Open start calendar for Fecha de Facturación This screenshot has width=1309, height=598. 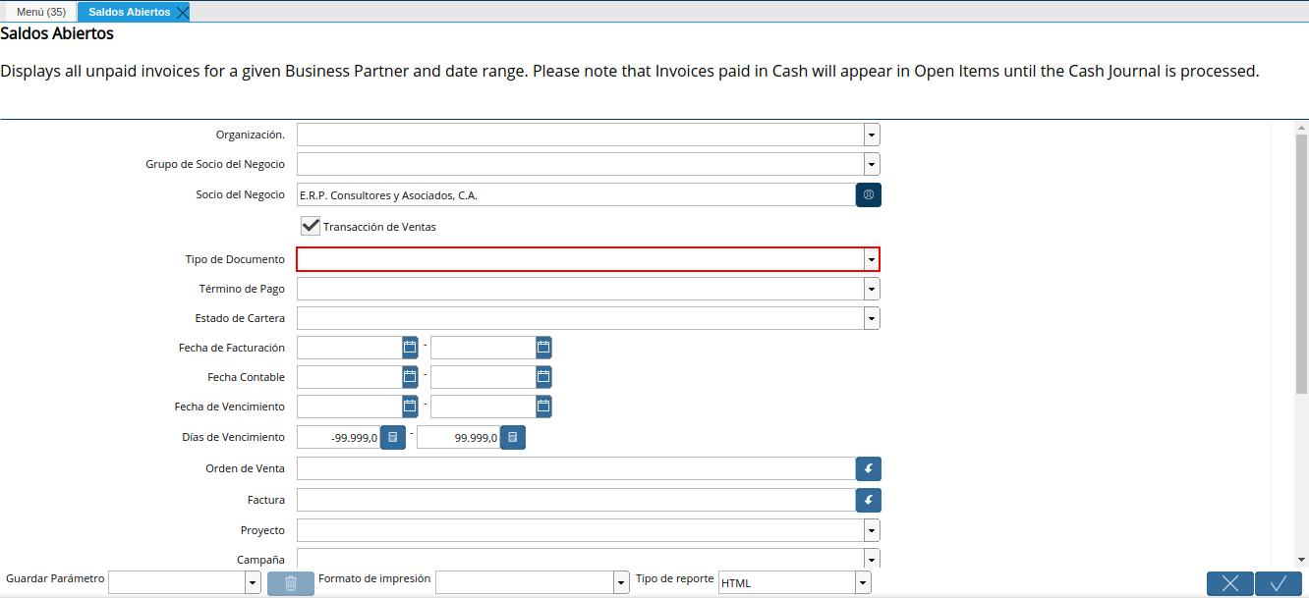click(x=410, y=348)
